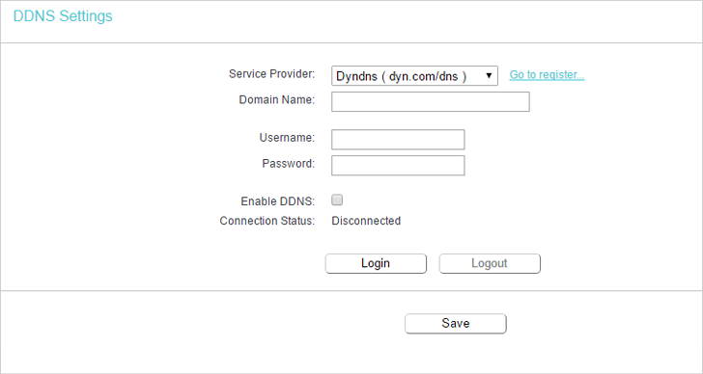
Task: Hit the Login button
Action: coord(376,263)
